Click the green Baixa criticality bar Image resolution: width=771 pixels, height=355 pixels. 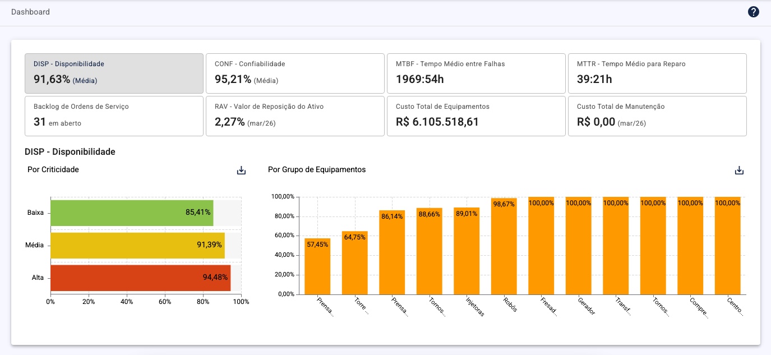pos(132,213)
